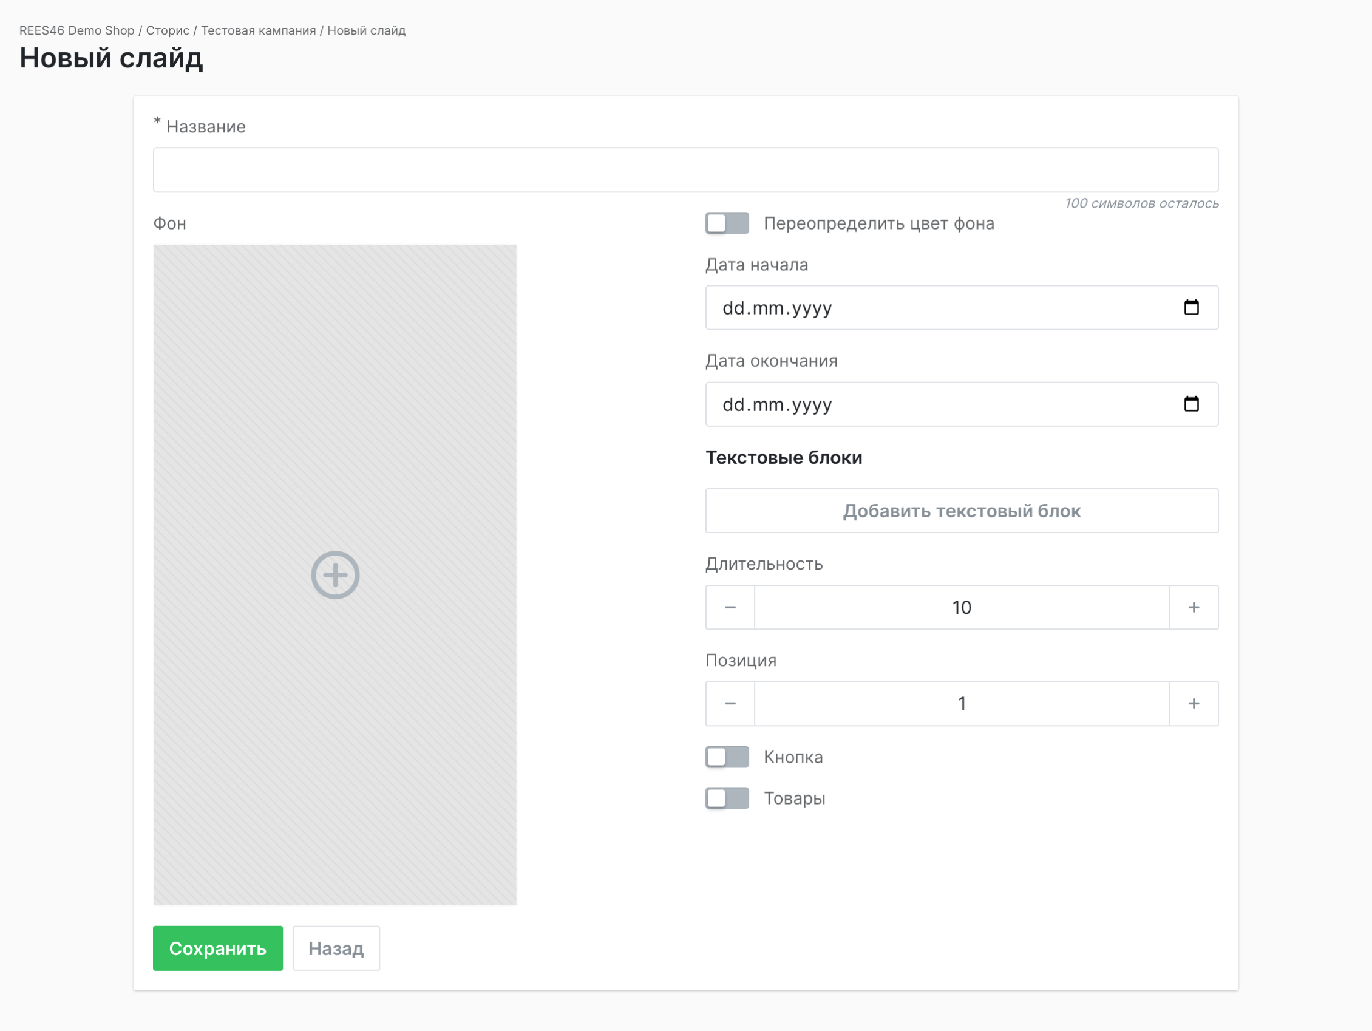Click the Сохранить button

[218, 948]
